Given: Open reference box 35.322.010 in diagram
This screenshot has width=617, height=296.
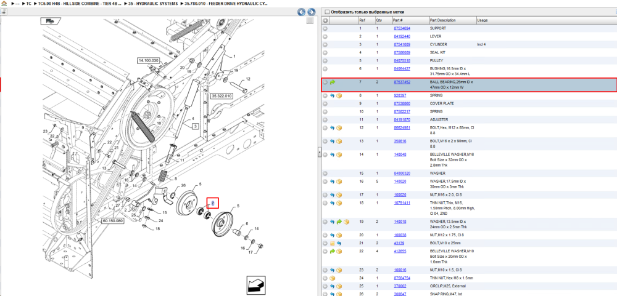Looking at the screenshot, I should click(x=222, y=96).
